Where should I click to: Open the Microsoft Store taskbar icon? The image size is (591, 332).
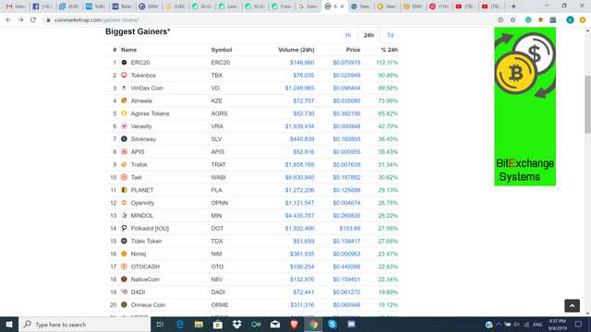coord(218,325)
